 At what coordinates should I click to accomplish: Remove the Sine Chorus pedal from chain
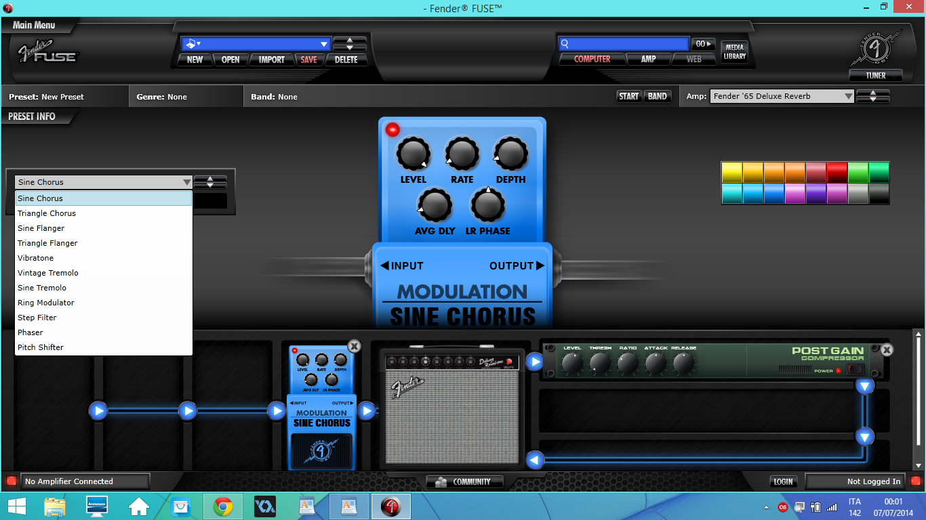pos(354,347)
